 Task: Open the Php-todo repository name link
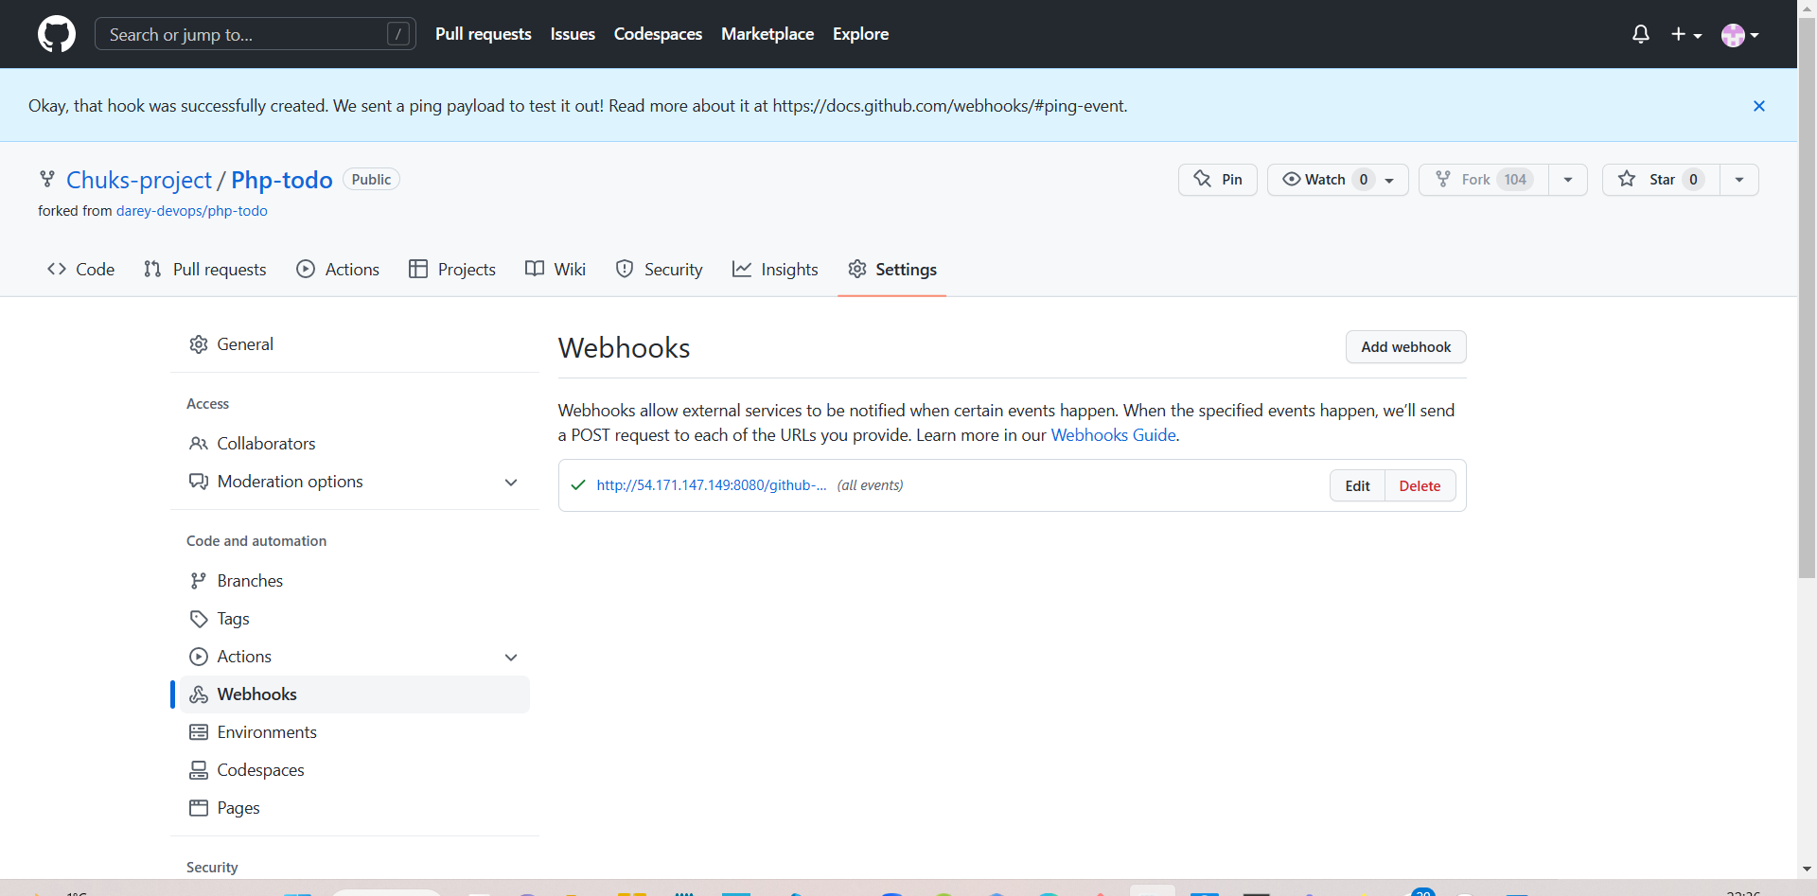pyautogui.click(x=282, y=180)
